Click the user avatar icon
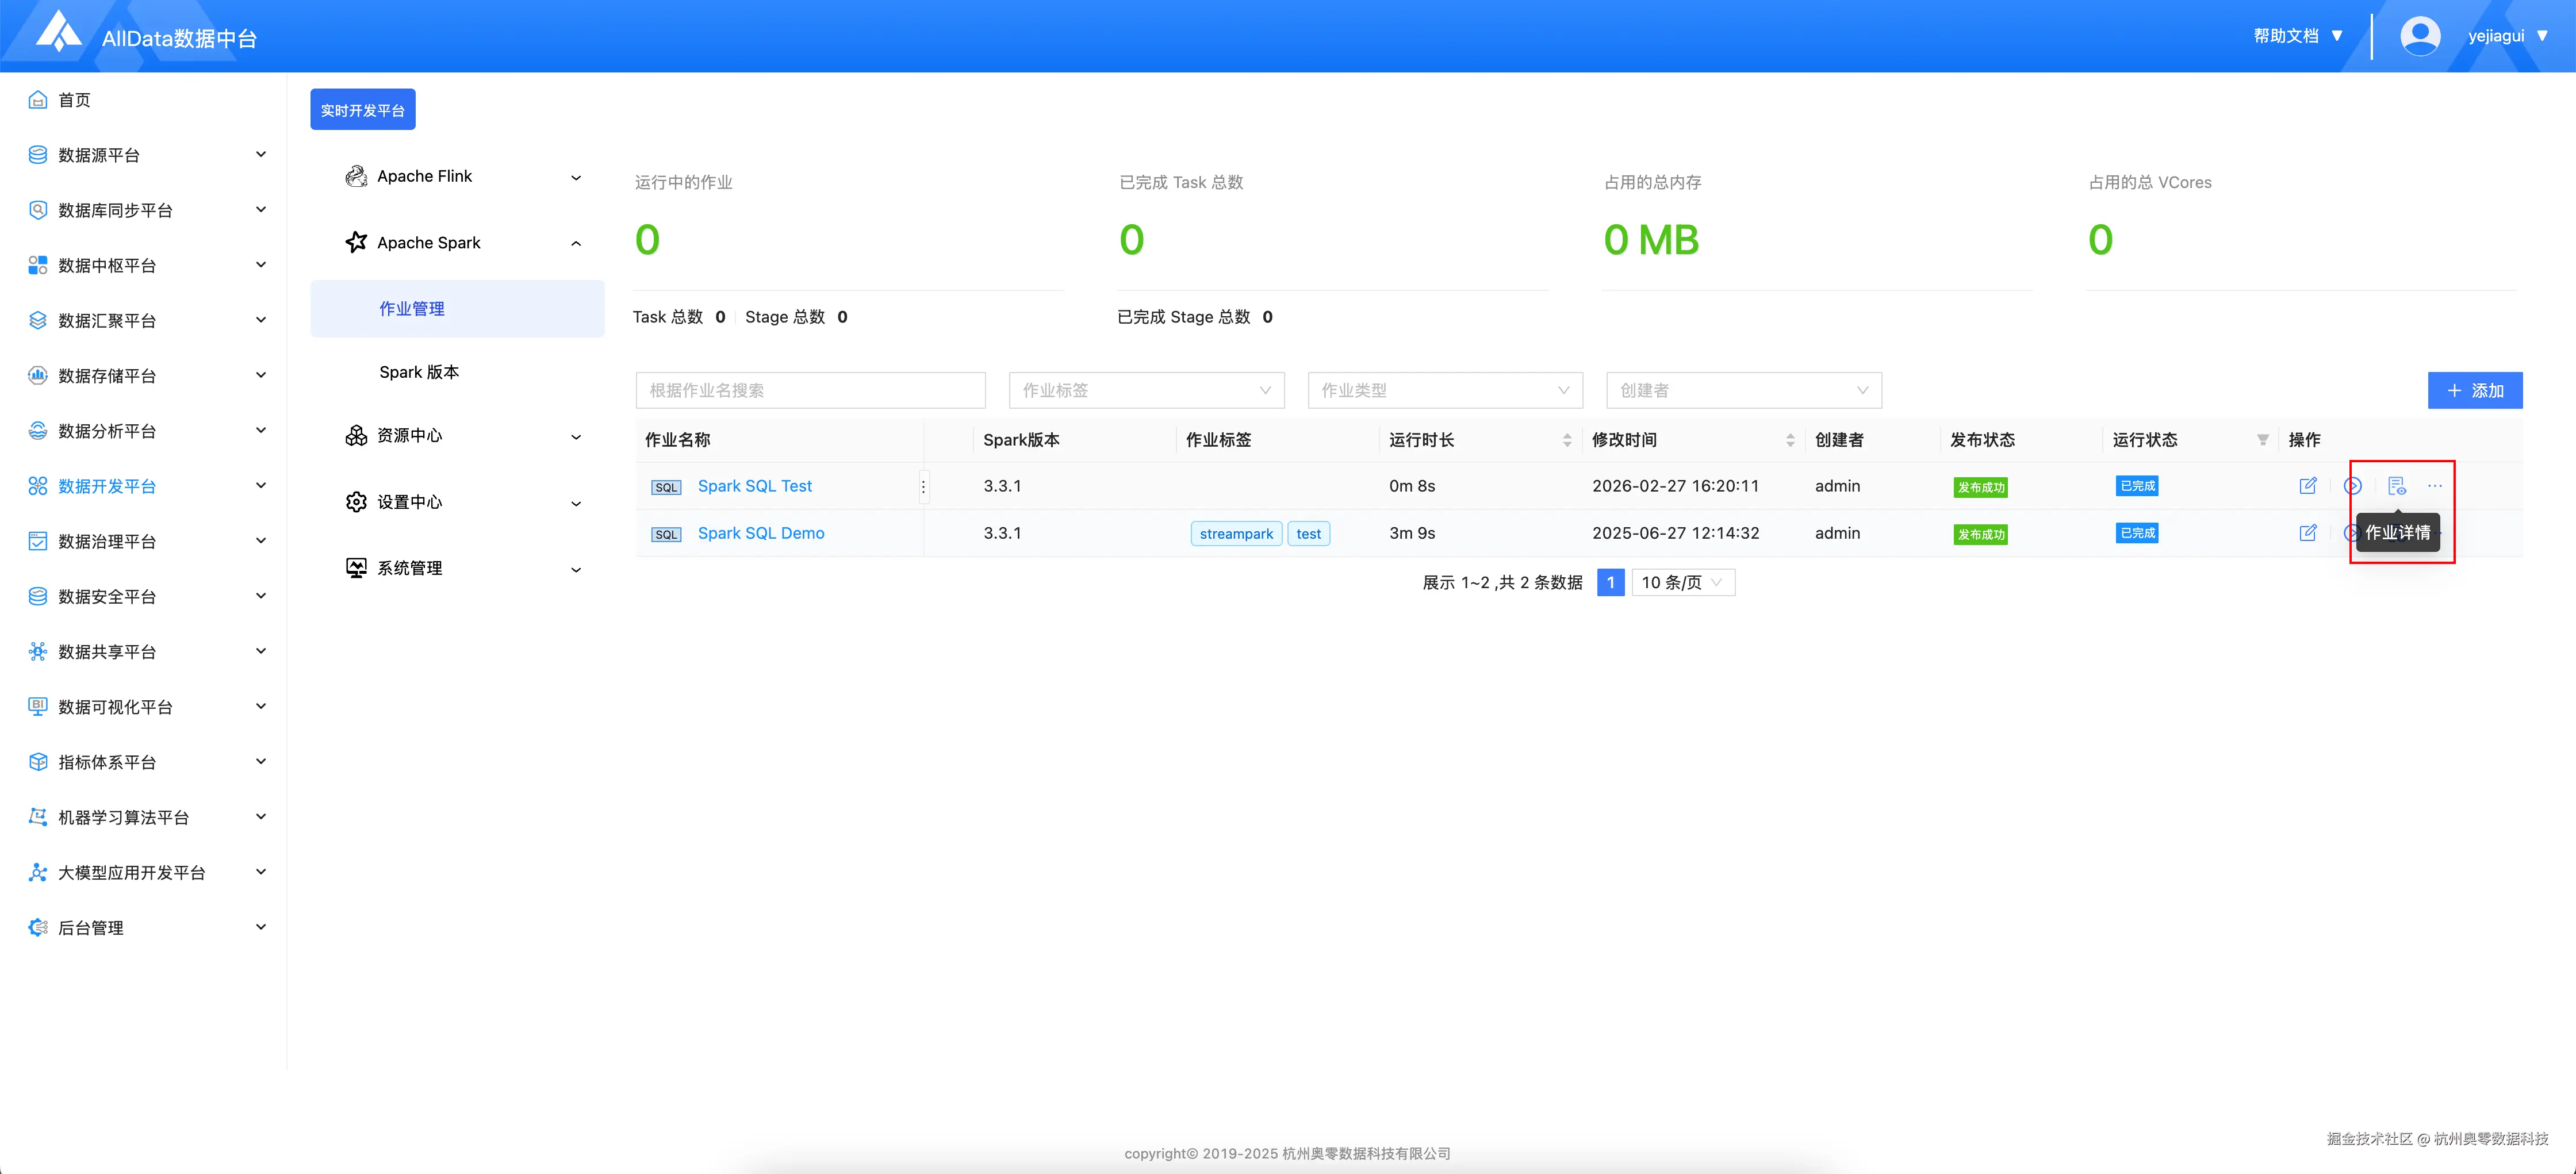2576x1174 pixels. (2419, 36)
